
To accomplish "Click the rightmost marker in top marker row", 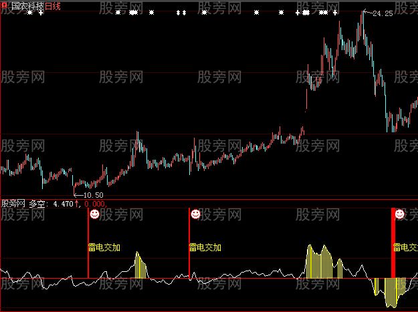I will (334, 13).
